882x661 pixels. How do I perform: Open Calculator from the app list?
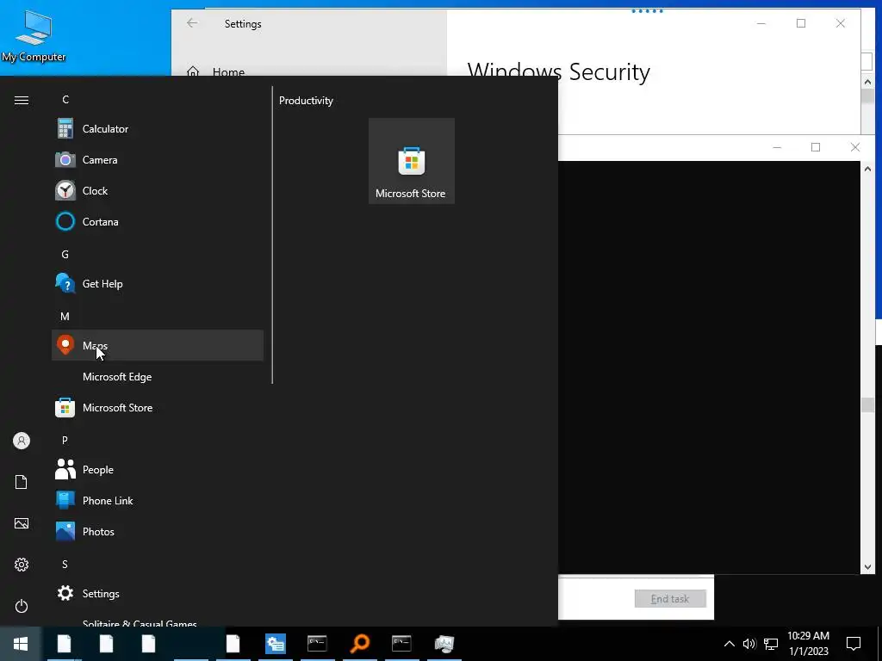point(158,129)
